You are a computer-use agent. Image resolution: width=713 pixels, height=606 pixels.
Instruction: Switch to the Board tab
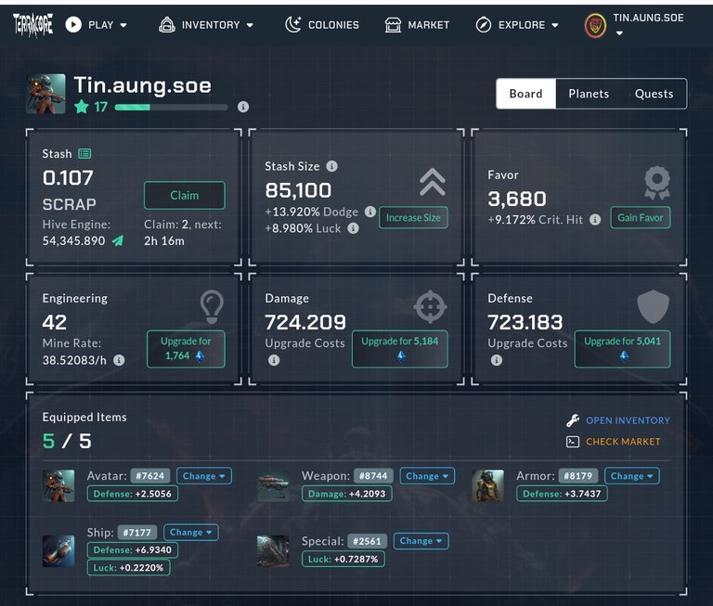[x=525, y=94]
